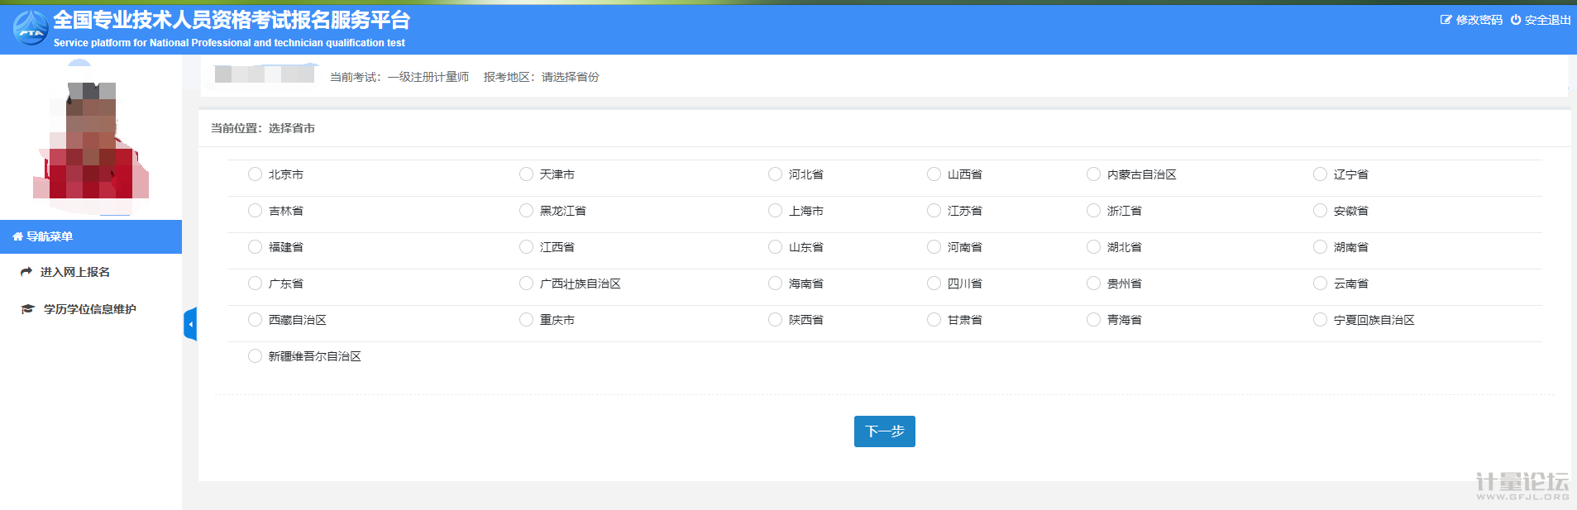Click the user profile photo
Viewport: 1577px width, 510px height.
(x=91, y=141)
